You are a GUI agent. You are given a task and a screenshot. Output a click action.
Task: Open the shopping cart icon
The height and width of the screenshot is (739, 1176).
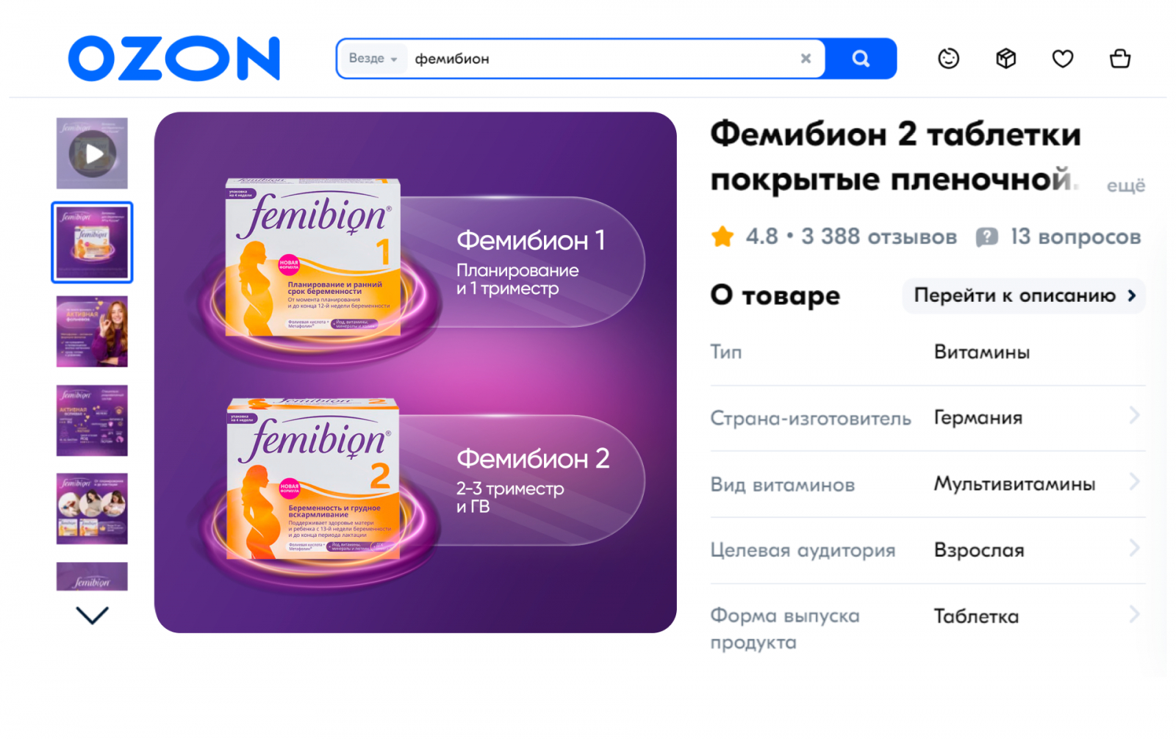[1120, 58]
